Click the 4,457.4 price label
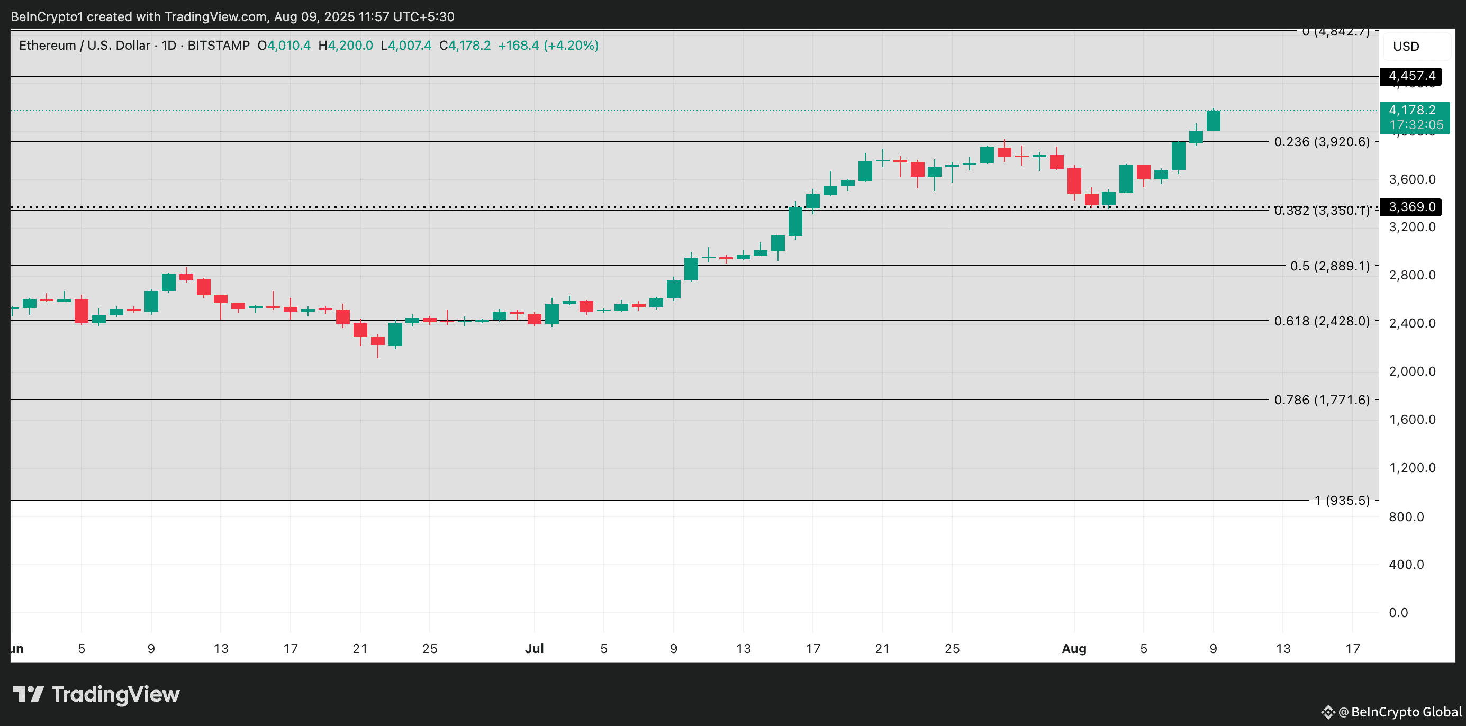This screenshot has width=1466, height=726. coord(1411,76)
